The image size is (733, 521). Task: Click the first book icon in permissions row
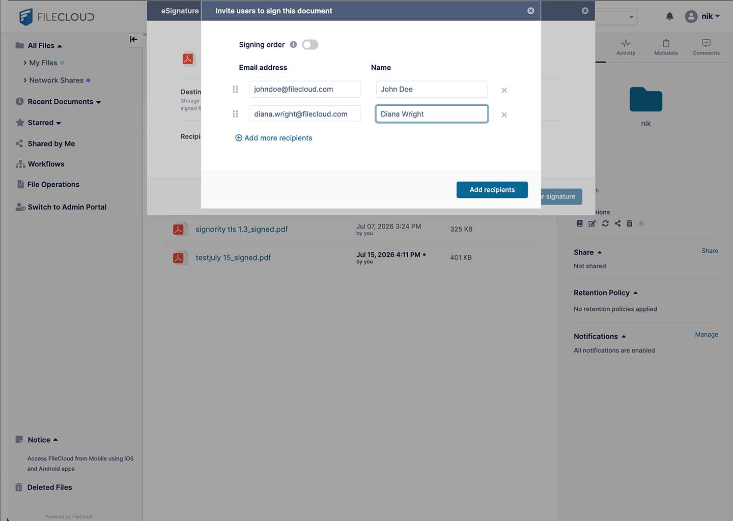[x=579, y=223]
